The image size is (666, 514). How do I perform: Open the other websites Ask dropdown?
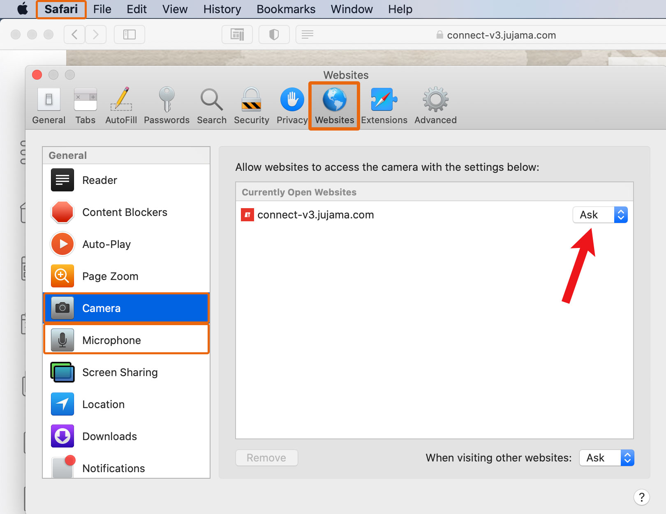click(606, 458)
